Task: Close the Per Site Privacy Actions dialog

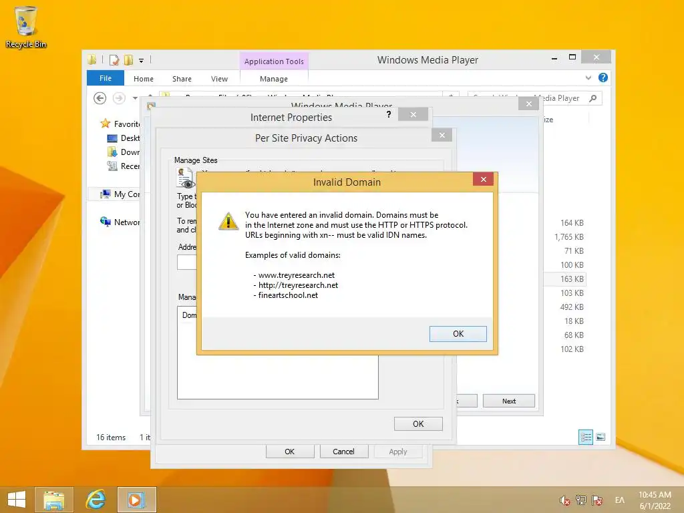Action: coord(442,135)
